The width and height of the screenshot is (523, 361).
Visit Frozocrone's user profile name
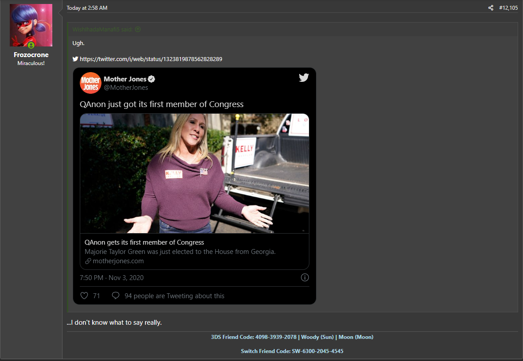[x=31, y=54]
